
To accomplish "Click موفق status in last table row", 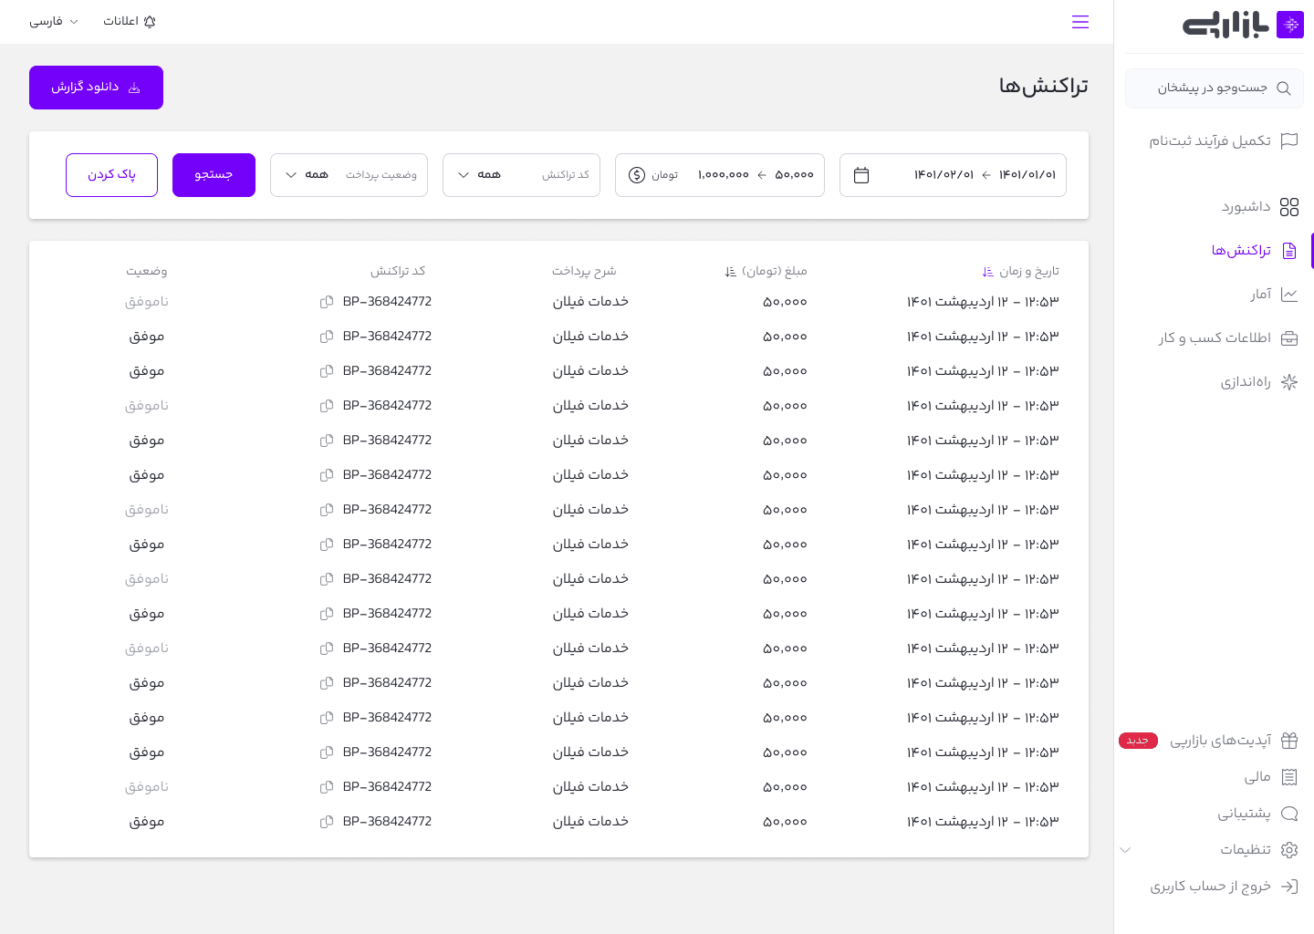I will (147, 822).
